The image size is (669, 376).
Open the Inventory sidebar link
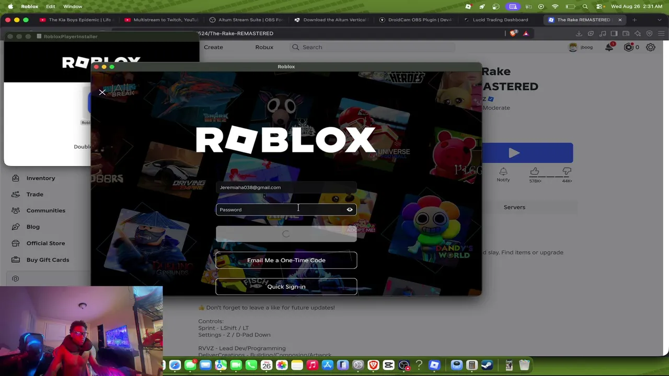41,178
